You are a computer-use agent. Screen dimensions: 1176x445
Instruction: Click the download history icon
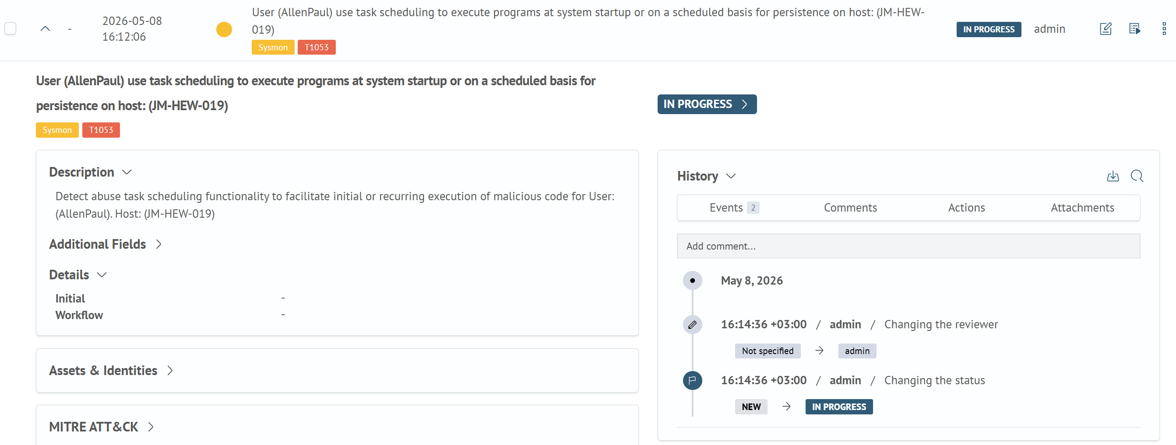coord(1113,176)
